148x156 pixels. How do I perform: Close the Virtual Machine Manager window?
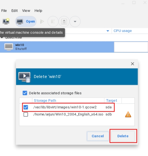point(145,3)
